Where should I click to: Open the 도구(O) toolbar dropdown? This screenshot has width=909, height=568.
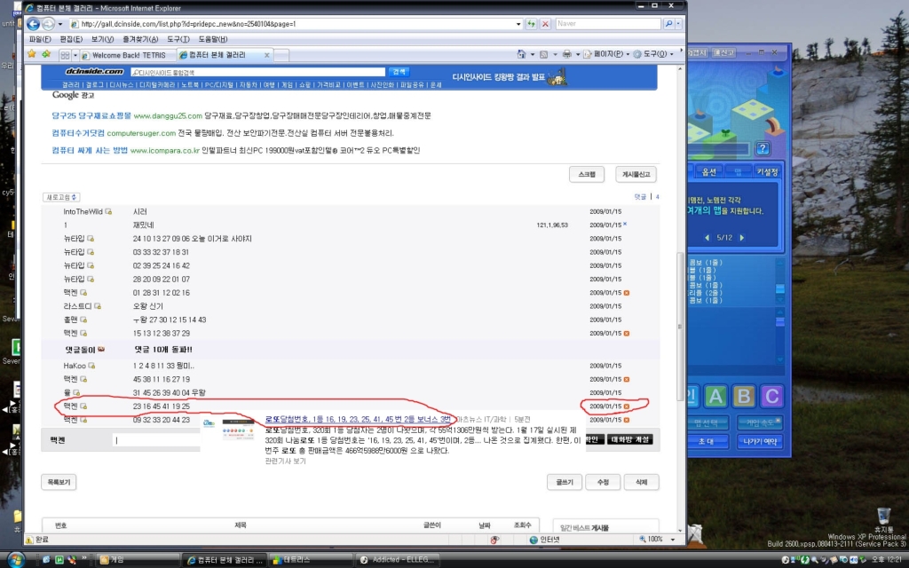coord(653,54)
